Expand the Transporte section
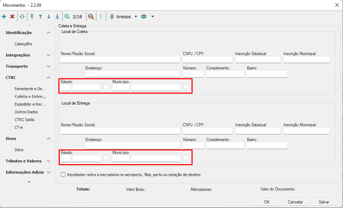Image resolution: width=343 pixels, height=208 pixels. point(48,66)
